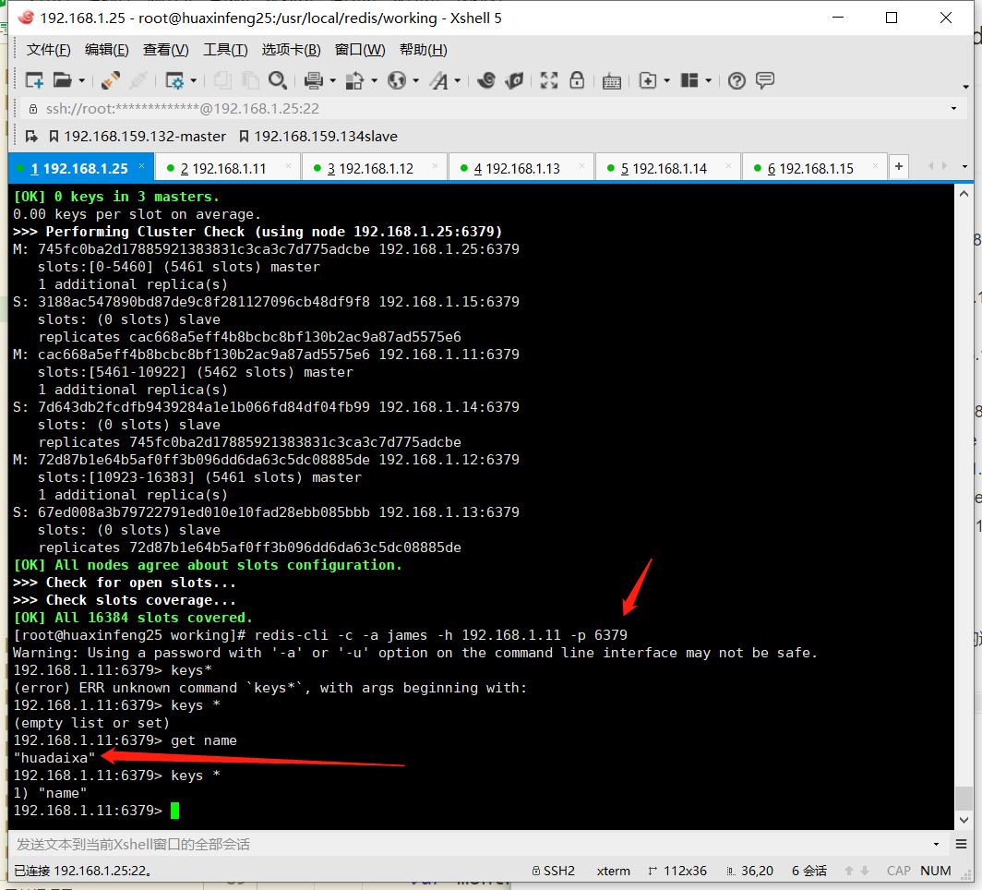982x890 pixels.
Task: Toggle full screen icon
Action: [x=549, y=80]
